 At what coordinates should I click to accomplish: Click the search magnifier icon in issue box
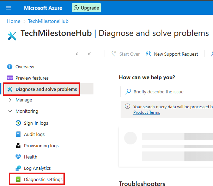tap(128, 92)
